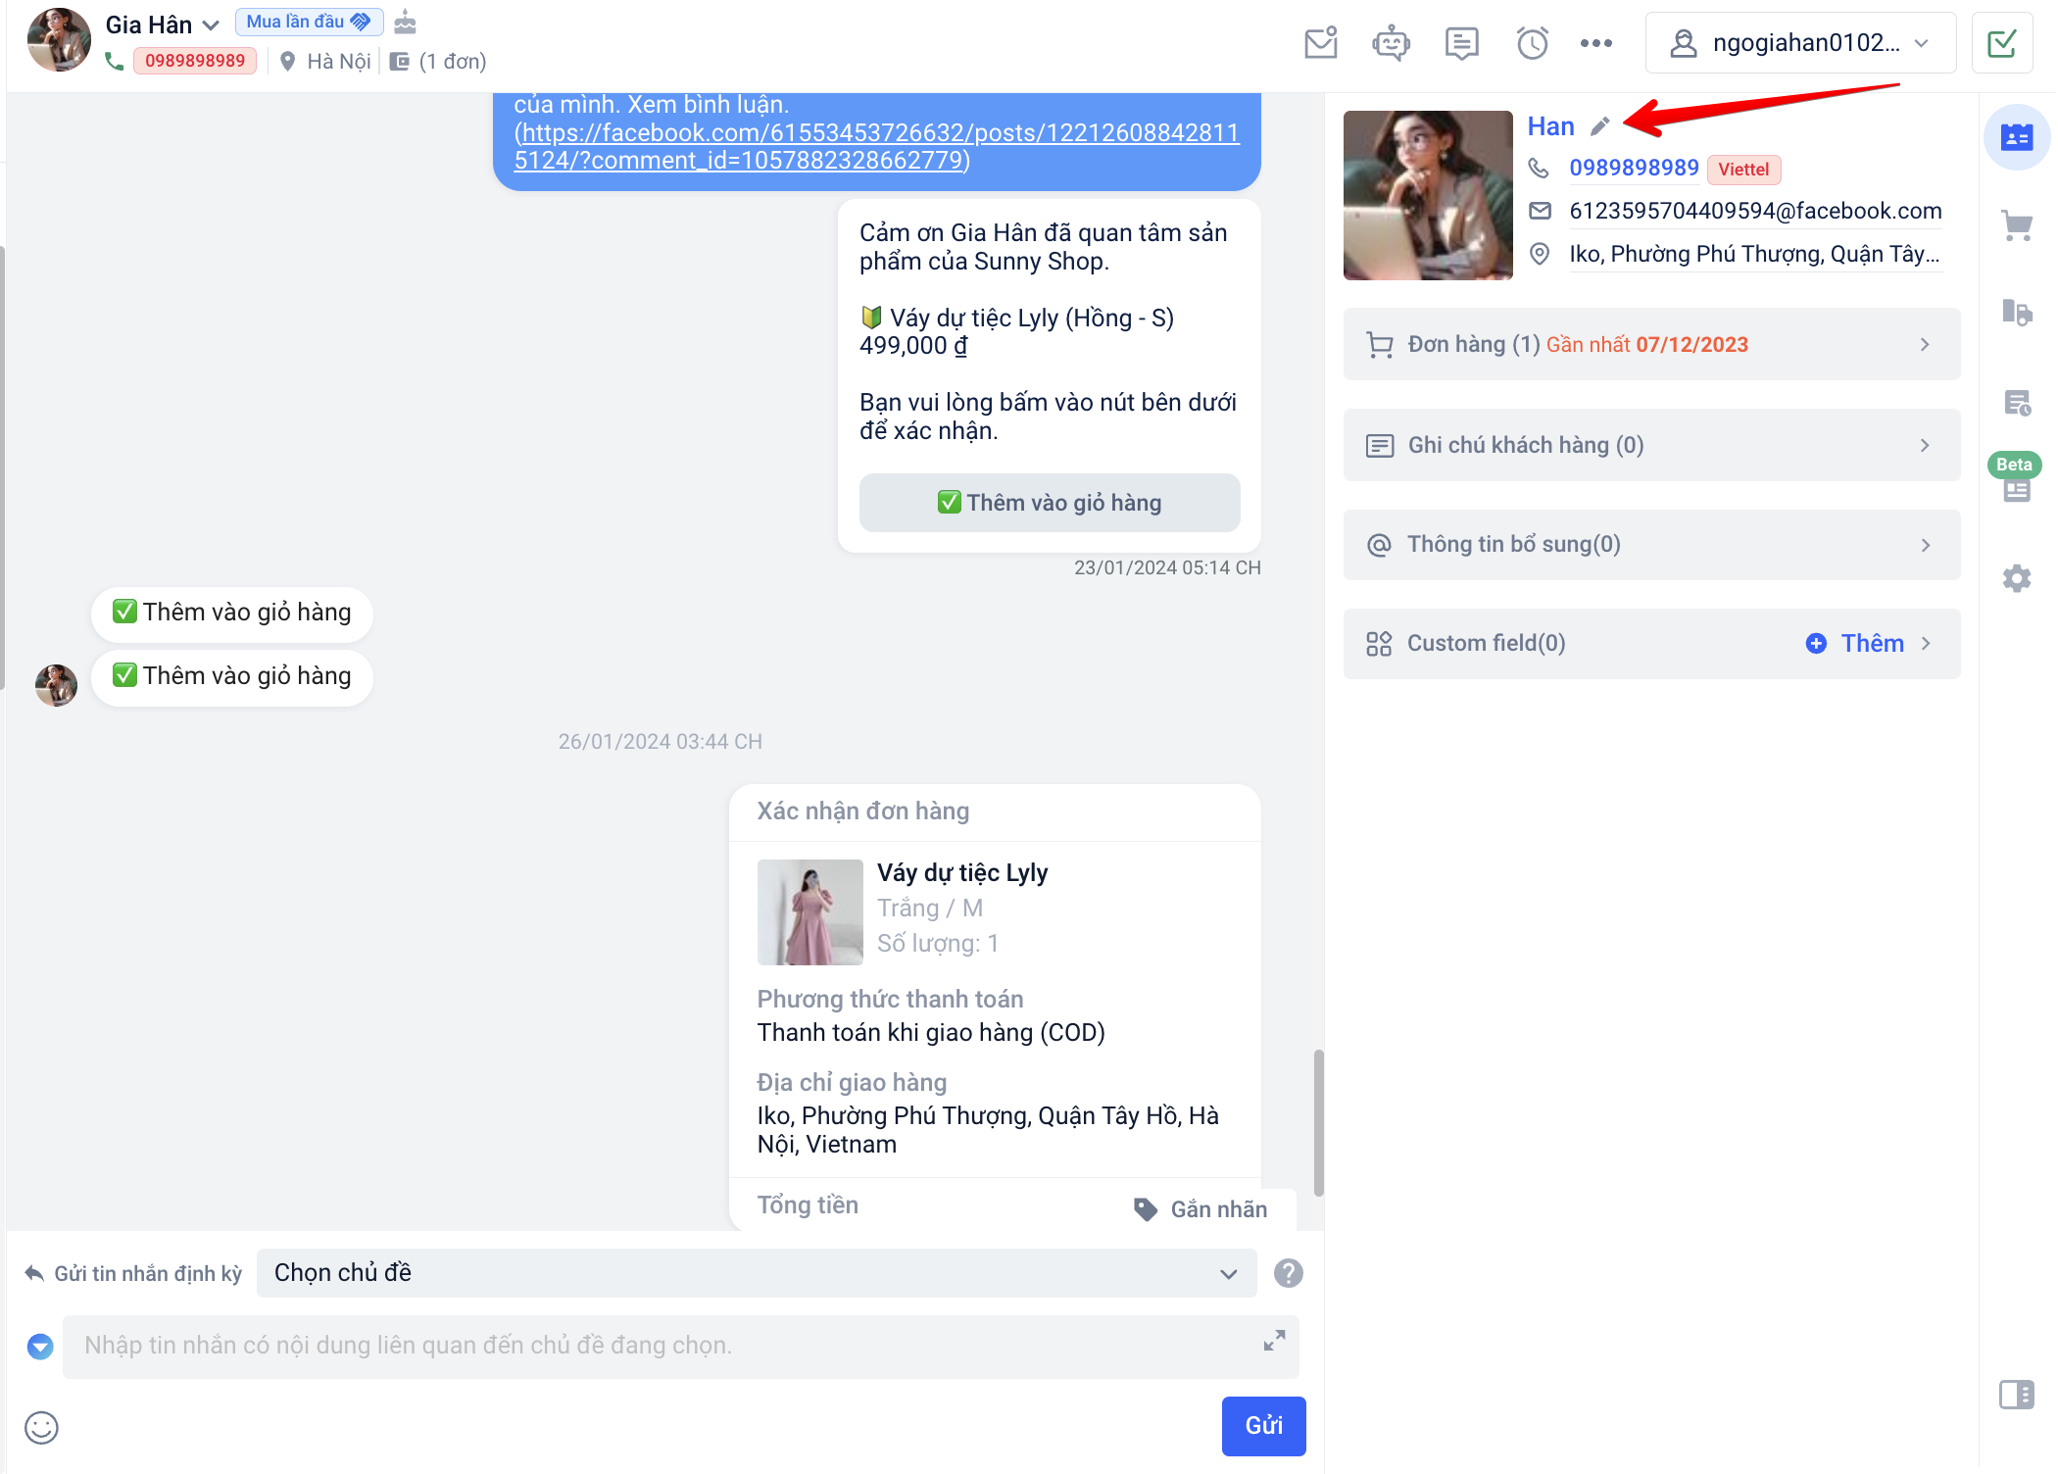Toggle the green checkmark done button
Viewport: 2058px width, 1474px height.
point(2001,43)
